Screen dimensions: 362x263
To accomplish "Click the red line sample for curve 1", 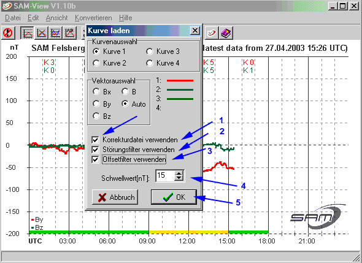I will (x=180, y=81).
